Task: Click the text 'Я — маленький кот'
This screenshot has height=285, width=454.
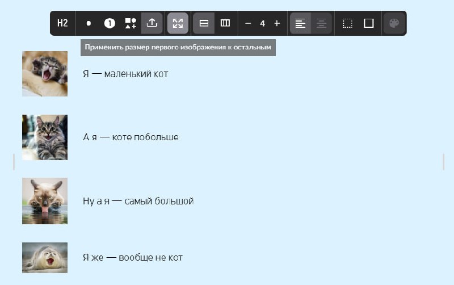Action: (125, 74)
